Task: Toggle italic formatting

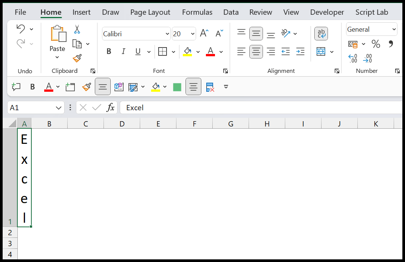Action: (x=123, y=51)
